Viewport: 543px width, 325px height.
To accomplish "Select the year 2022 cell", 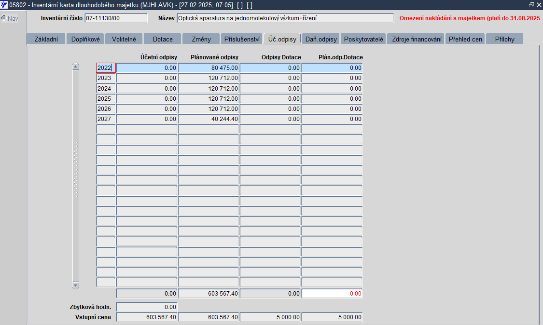I will pos(106,68).
